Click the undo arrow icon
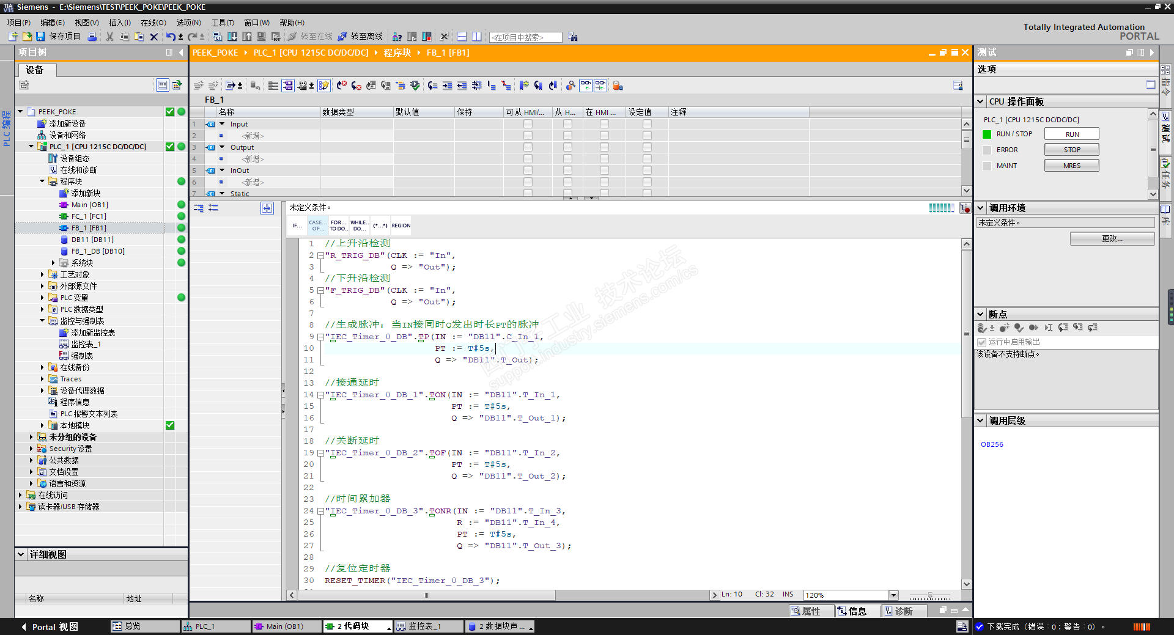Image resolution: width=1174 pixels, height=635 pixels. pos(170,37)
